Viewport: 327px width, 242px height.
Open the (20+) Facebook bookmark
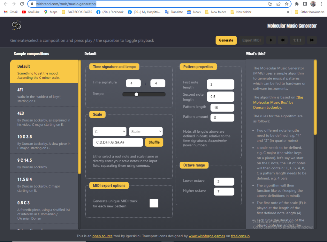(110, 12)
